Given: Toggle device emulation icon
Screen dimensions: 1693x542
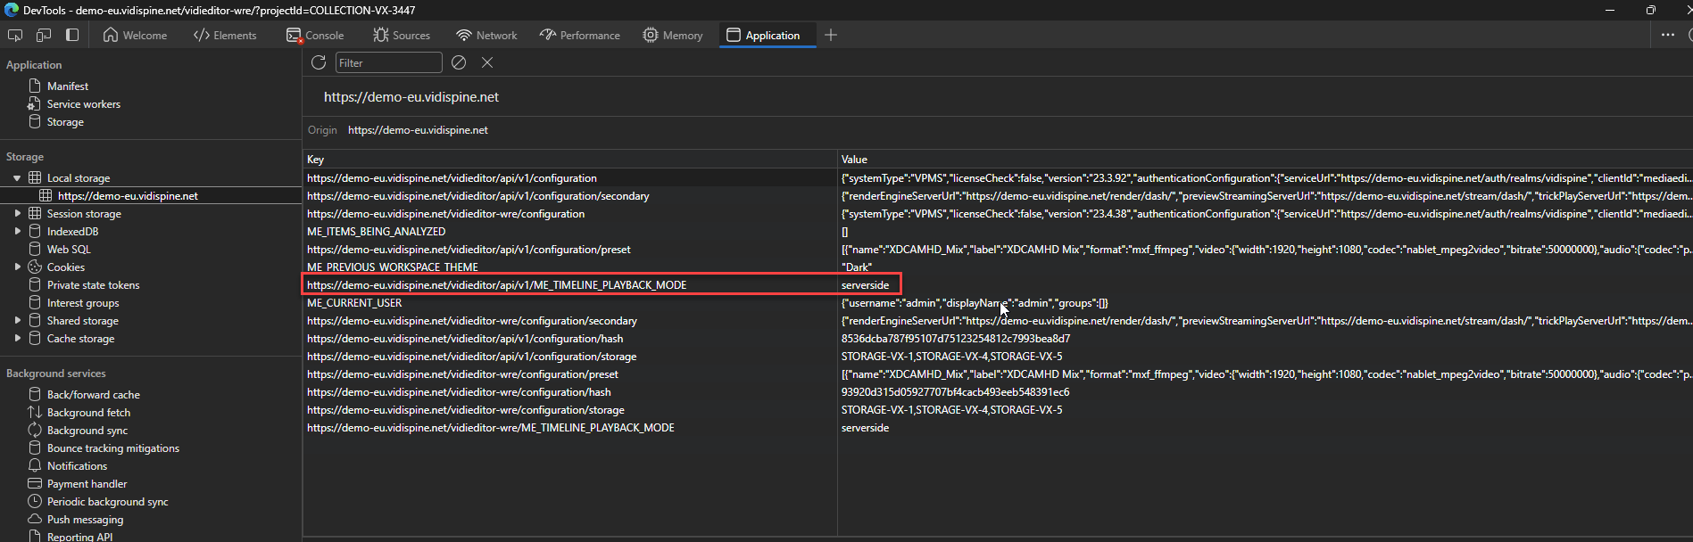Looking at the screenshot, I should [x=44, y=35].
